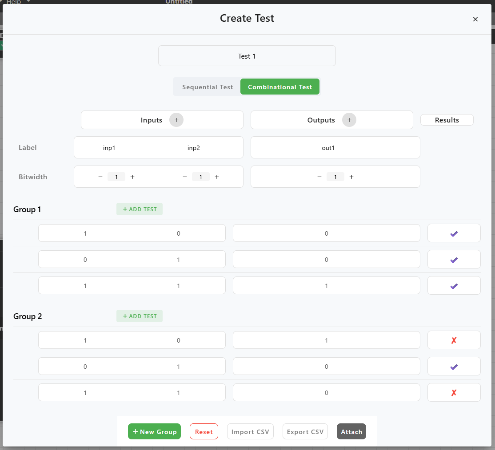The image size is (495, 450).
Task: Click the red X result icon on Group 2 last test
Action: [454, 392]
